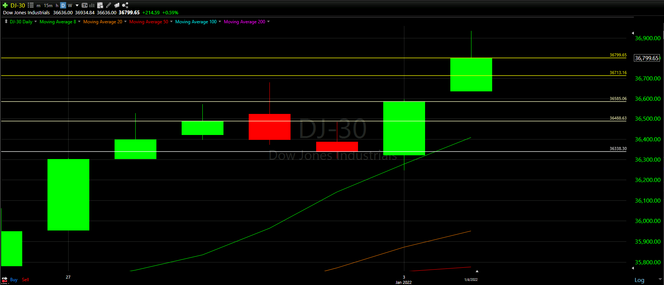Click the 36,000.00 price scale label
Viewport: 664px width, 285px height.
648,221
